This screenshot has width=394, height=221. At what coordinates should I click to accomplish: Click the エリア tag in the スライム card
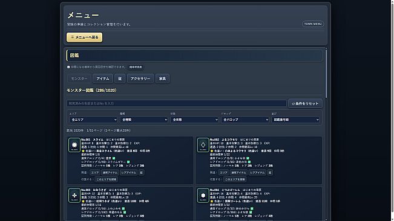pyautogui.click(x=95, y=173)
